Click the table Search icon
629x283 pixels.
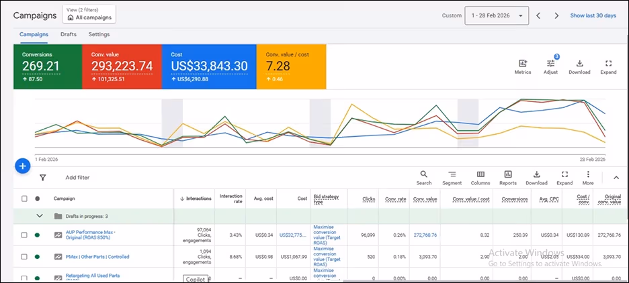tap(423, 178)
